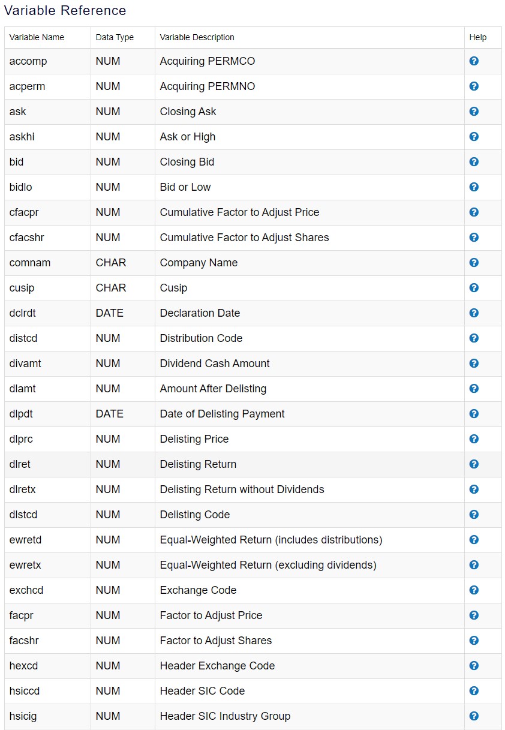Viewport: 505px width, 730px height.
Task: Show help for Factor to Adjust Shares
Action: click(x=474, y=641)
